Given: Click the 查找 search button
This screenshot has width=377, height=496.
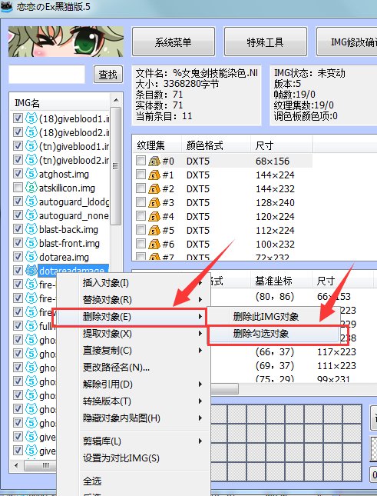Looking at the screenshot, I should click(108, 75).
